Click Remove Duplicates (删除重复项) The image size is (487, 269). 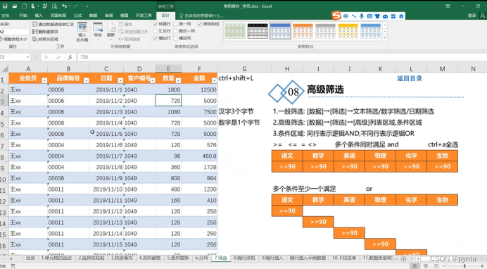pos(45,32)
